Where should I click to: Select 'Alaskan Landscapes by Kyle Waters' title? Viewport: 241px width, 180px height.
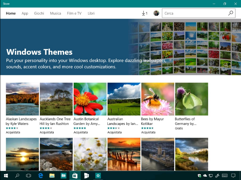21,121
